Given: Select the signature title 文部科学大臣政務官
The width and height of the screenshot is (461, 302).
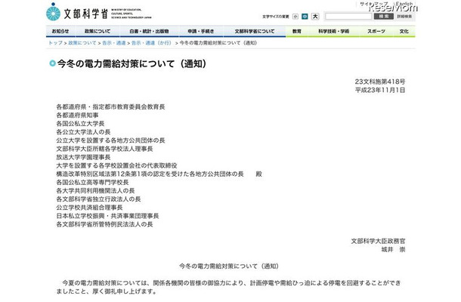Looking at the screenshot, I should 378,241.
